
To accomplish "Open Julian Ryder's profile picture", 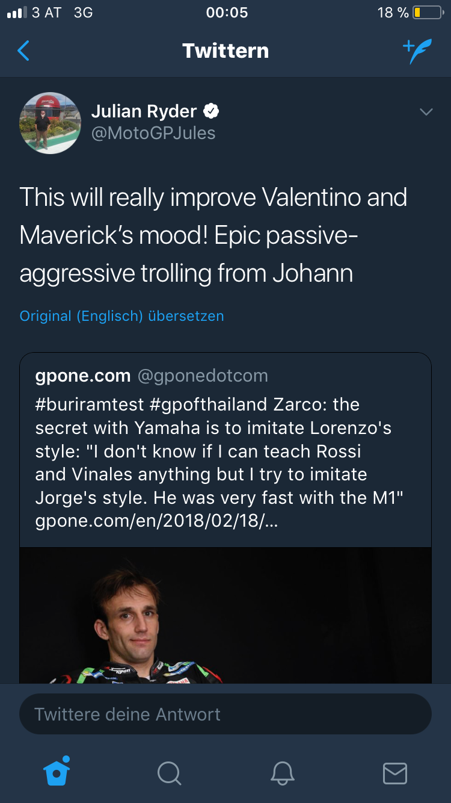I will point(51,123).
